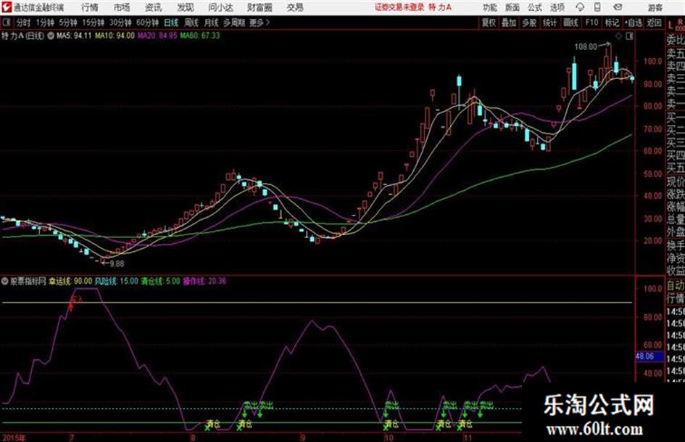Click the 标记 mark button
Image resolution: width=685 pixels, height=442 pixels.
point(612,22)
